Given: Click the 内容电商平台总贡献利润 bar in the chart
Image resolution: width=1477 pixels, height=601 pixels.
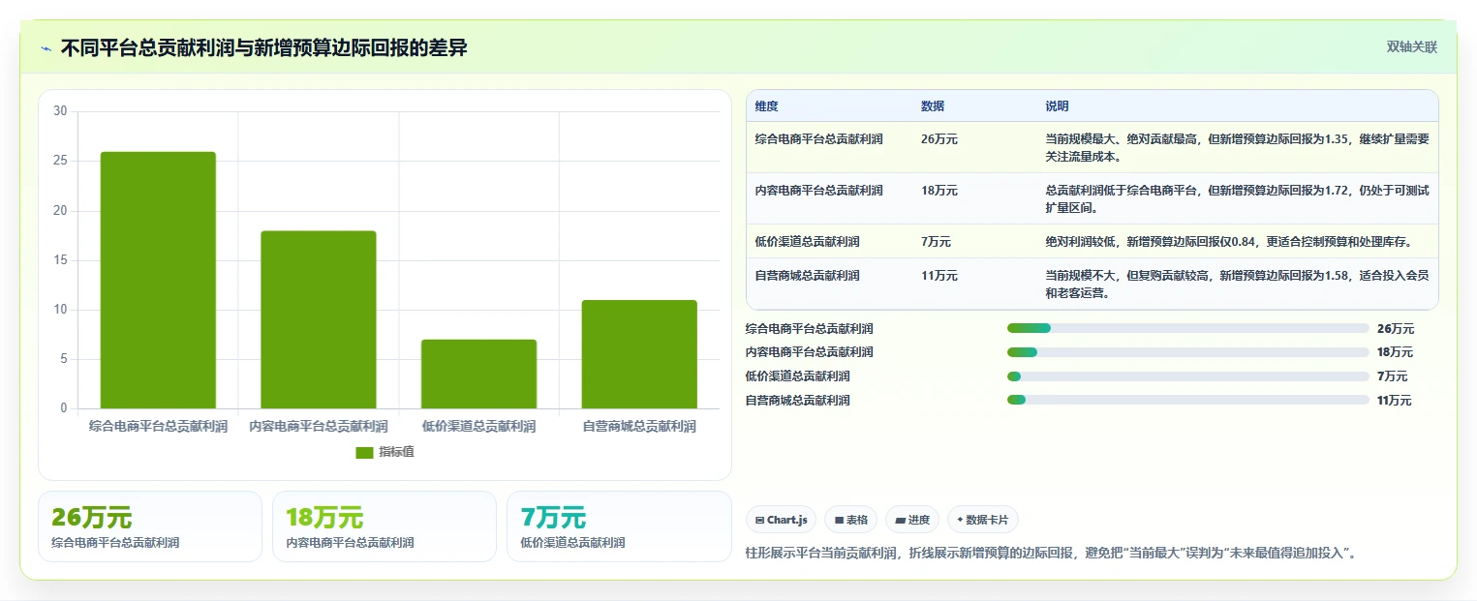Looking at the screenshot, I should (319, 319).
